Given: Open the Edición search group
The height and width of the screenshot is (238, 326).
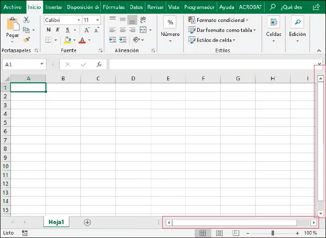Looking at the screenshot, I should pos(298,29).
